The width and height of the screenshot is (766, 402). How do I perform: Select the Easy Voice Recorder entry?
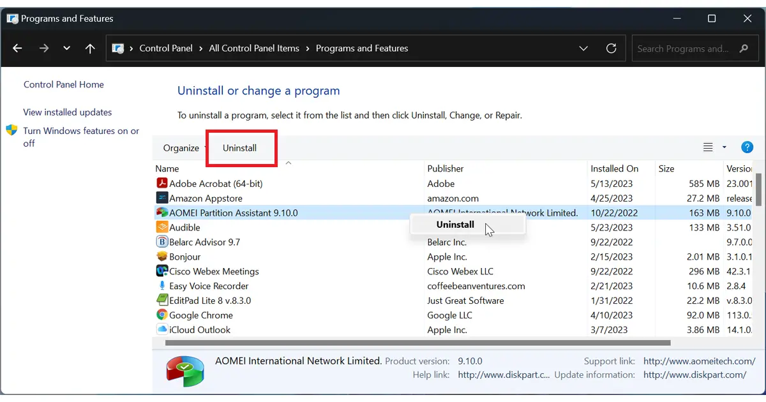pos(209,286)
